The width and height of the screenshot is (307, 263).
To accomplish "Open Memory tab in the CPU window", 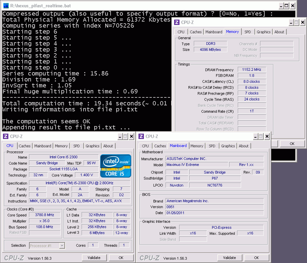I will coord(61,146).
